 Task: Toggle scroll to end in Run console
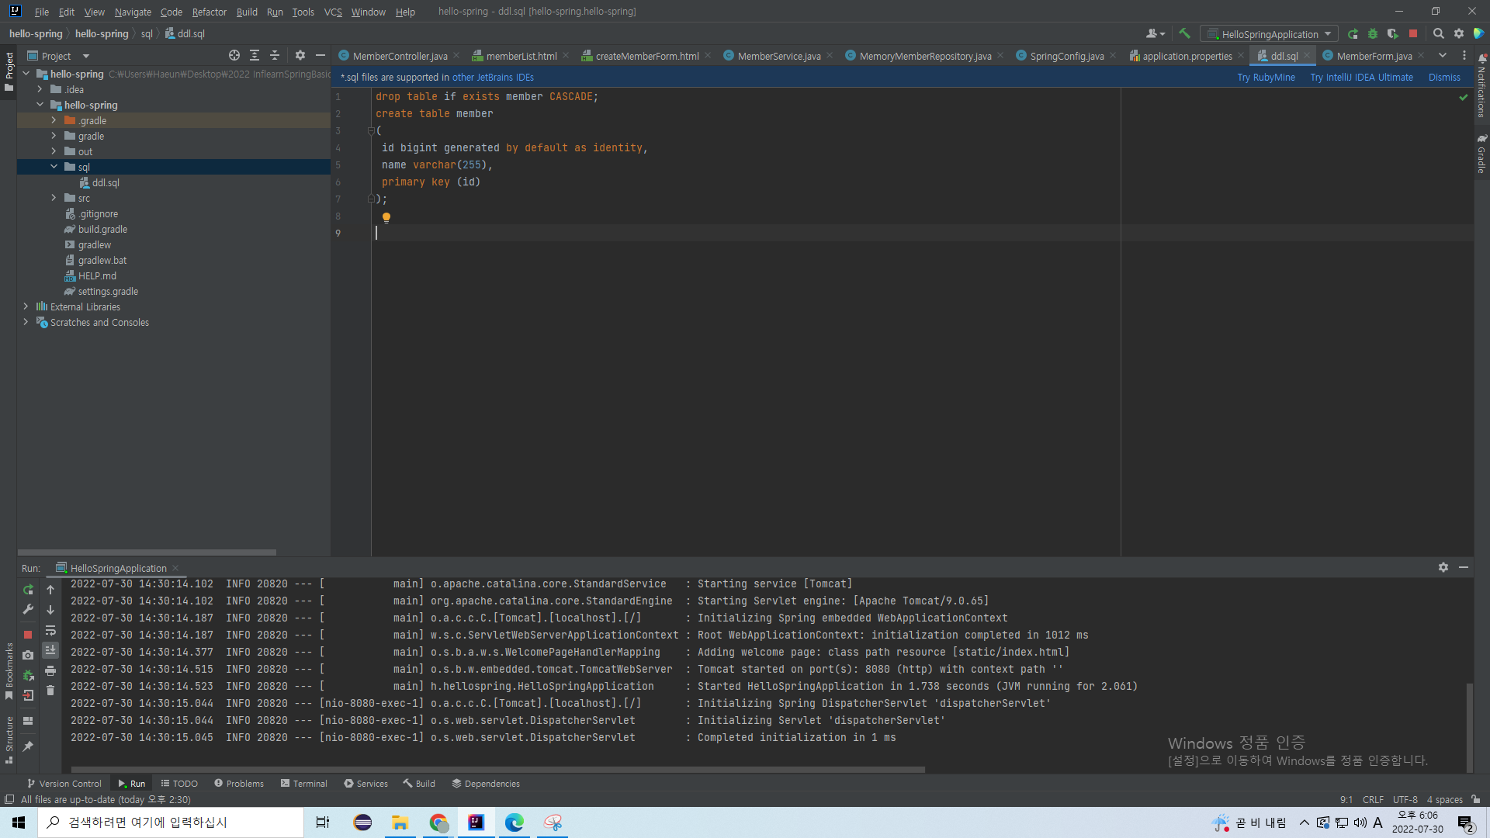50,650
